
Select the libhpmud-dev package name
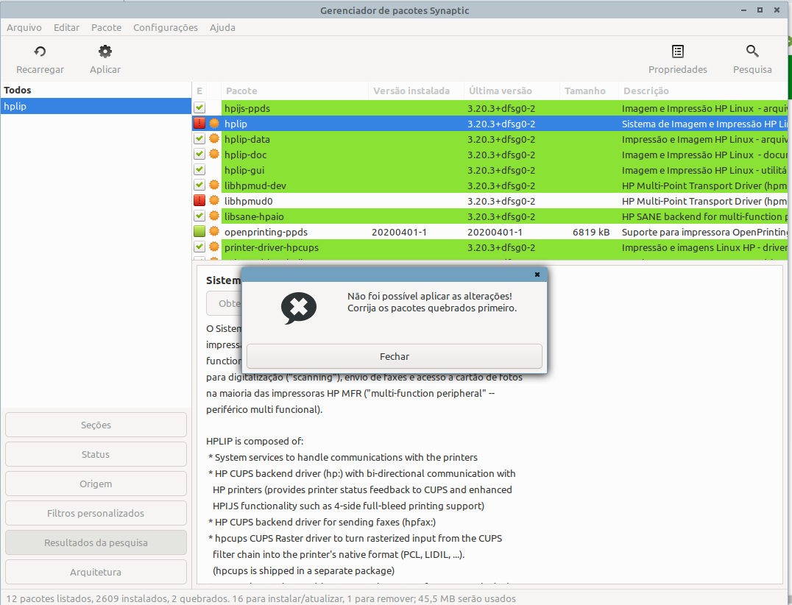255,186
